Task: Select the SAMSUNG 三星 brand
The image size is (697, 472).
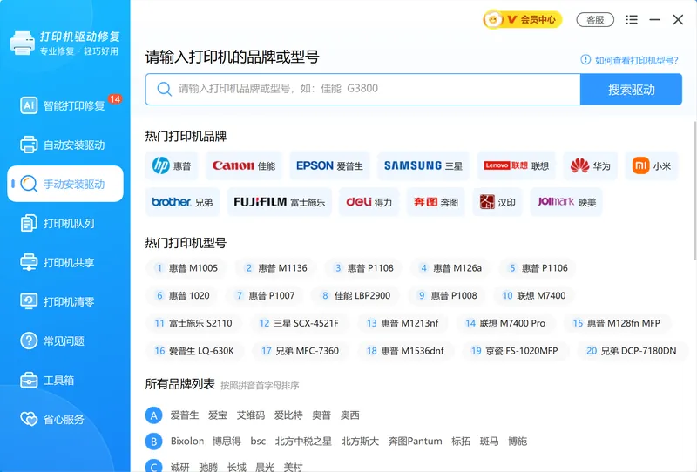Action: tap(423, 165)
